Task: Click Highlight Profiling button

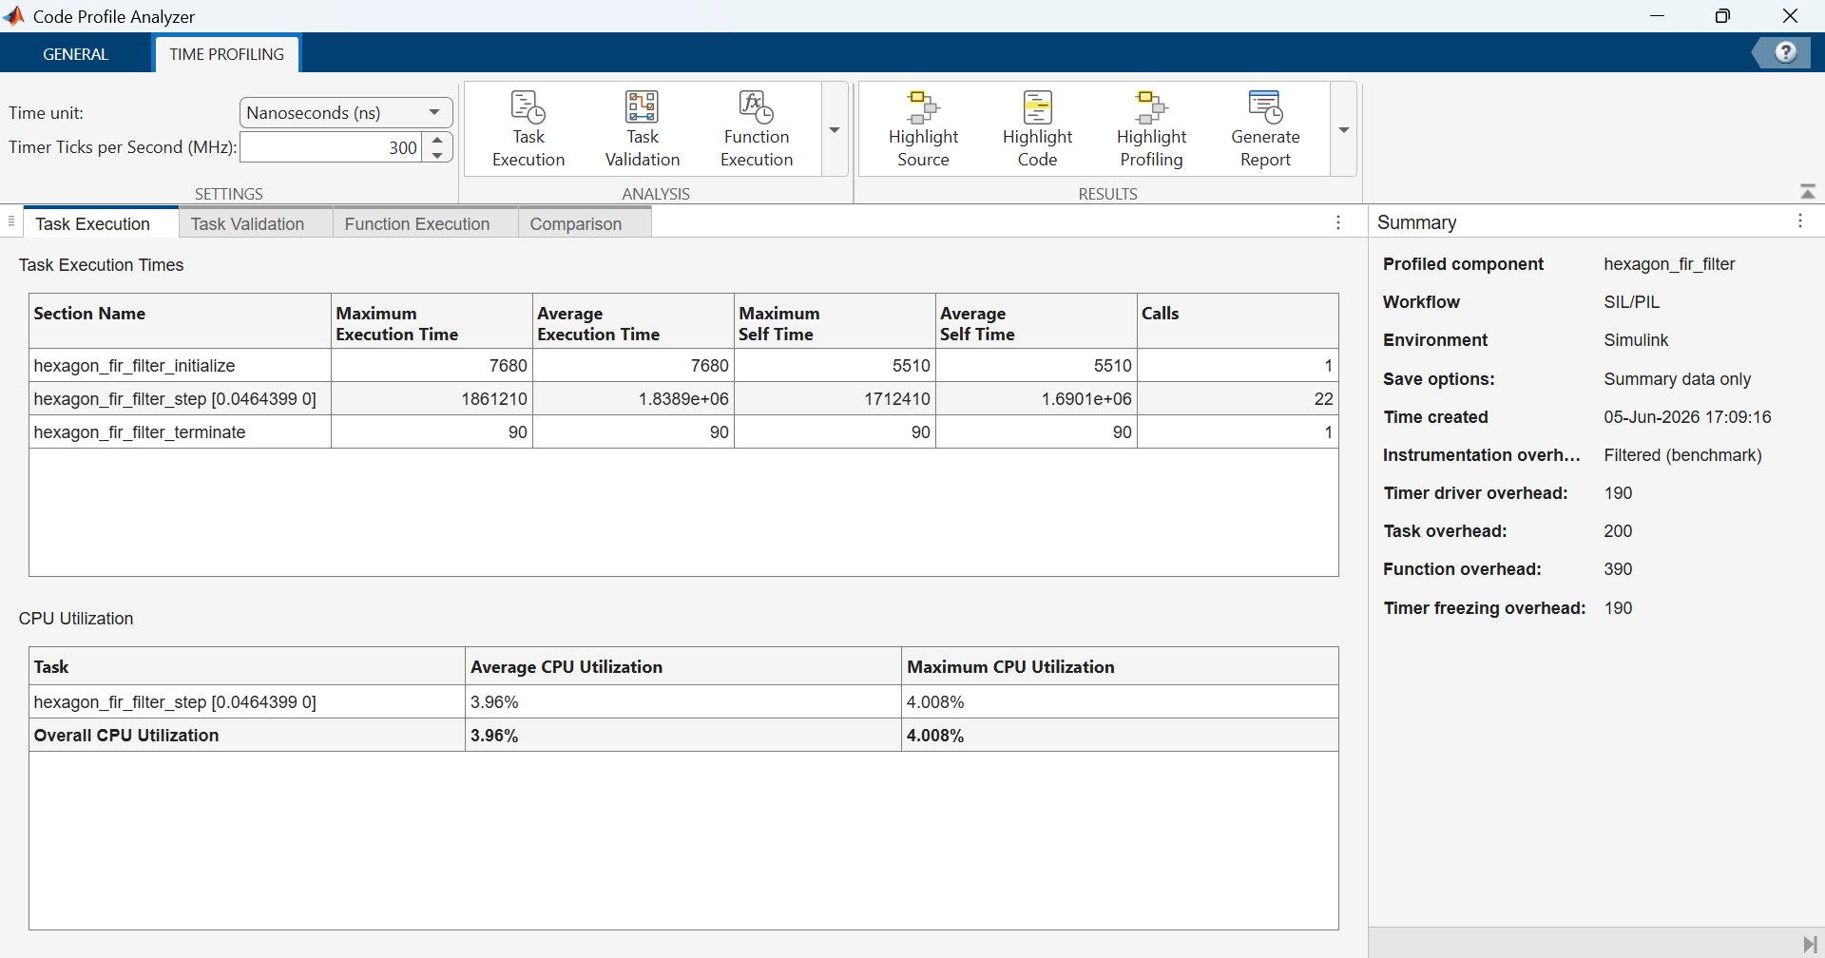Action: pos(1151,129)
